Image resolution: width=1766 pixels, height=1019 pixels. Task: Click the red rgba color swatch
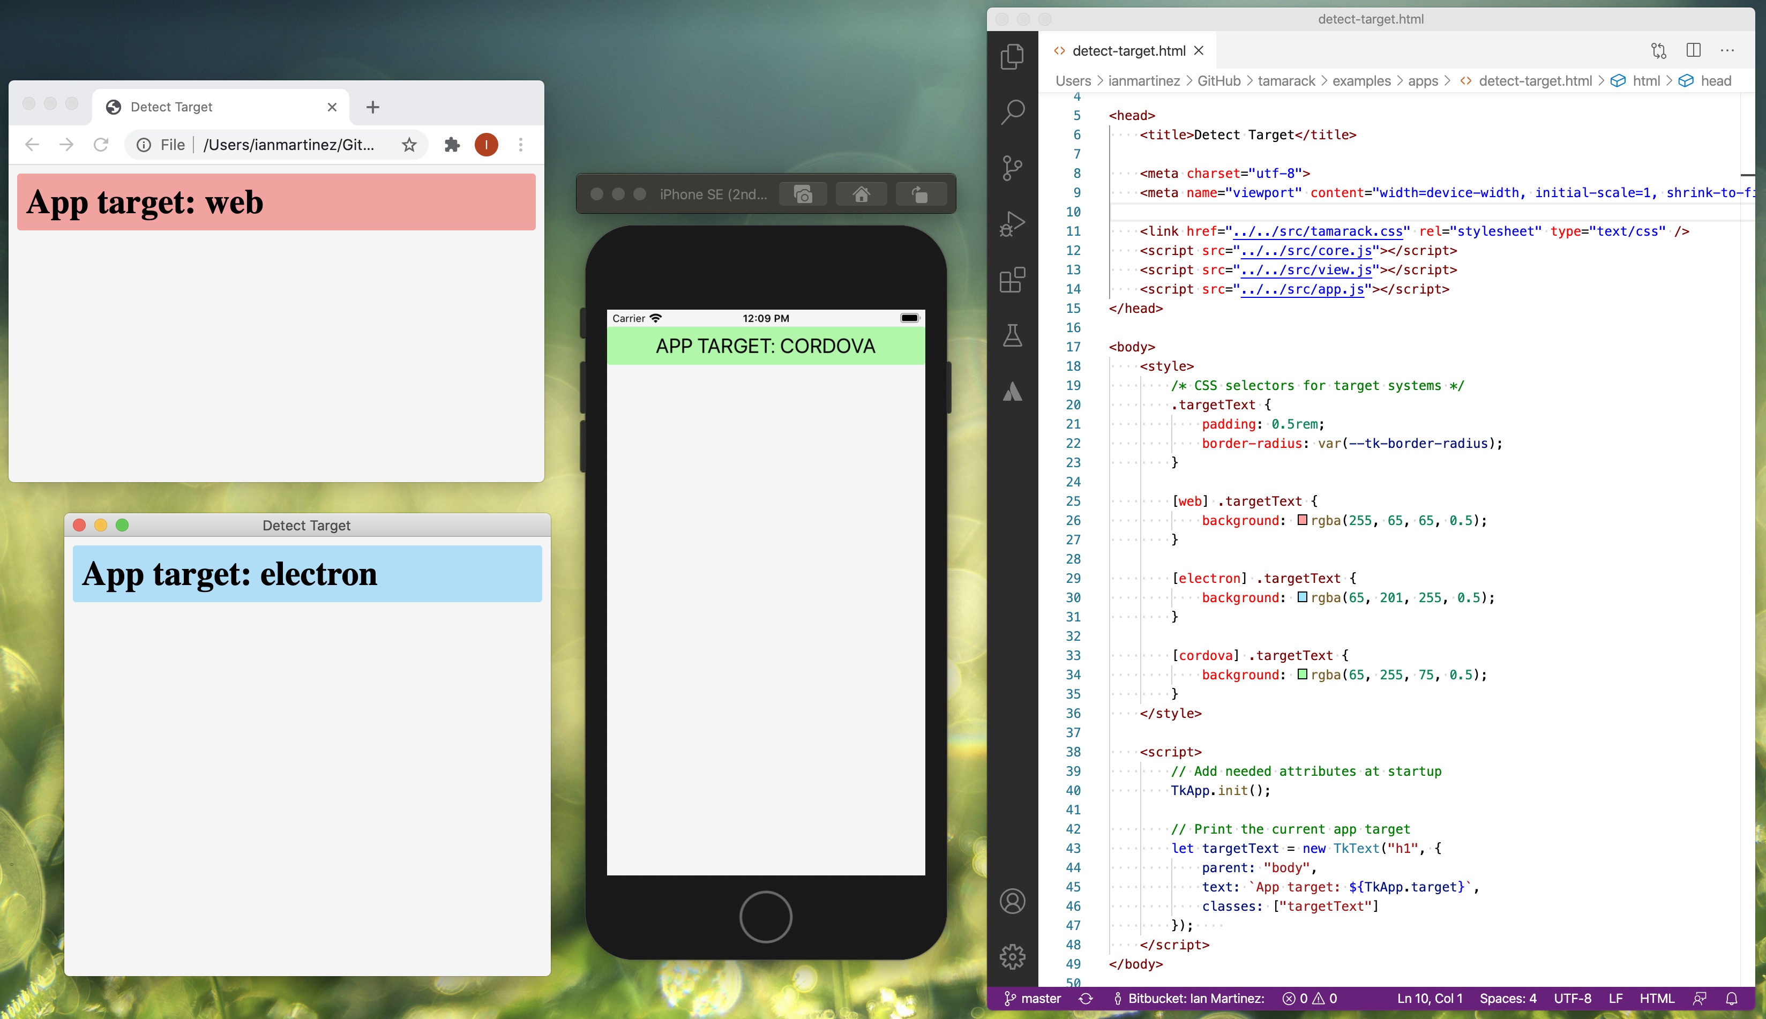coord(1302,520)
